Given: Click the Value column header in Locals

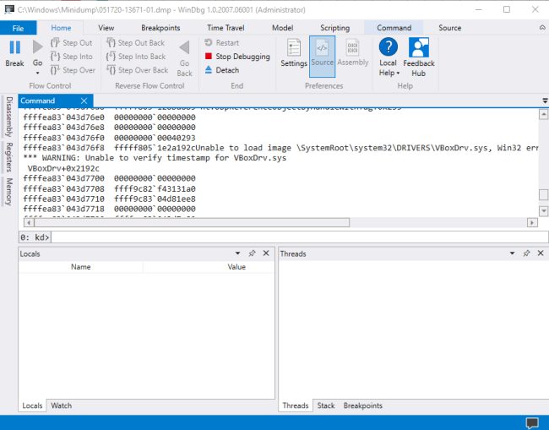Looking at the screenshot, I should click(x=236, y=267).
